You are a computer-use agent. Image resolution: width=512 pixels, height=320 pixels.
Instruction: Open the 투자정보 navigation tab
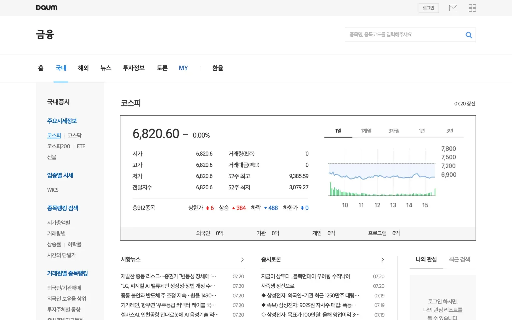point(134,68)
